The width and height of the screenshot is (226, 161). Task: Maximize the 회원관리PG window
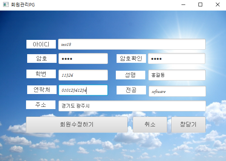pos(200,5)
